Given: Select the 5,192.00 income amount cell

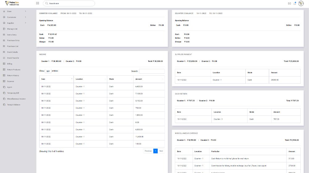Looking at the screenshot, I should [x=149, y=101].
